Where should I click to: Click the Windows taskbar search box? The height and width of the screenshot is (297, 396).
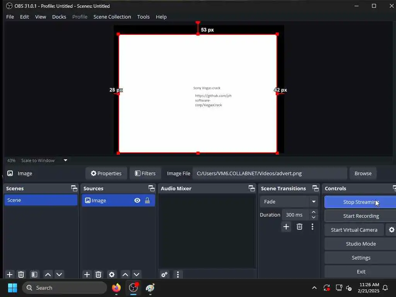(x=65, y=288)
